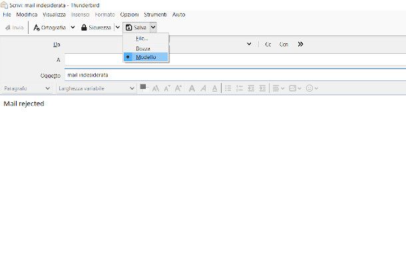Click the Oggetto subject field

coord(235,75)
